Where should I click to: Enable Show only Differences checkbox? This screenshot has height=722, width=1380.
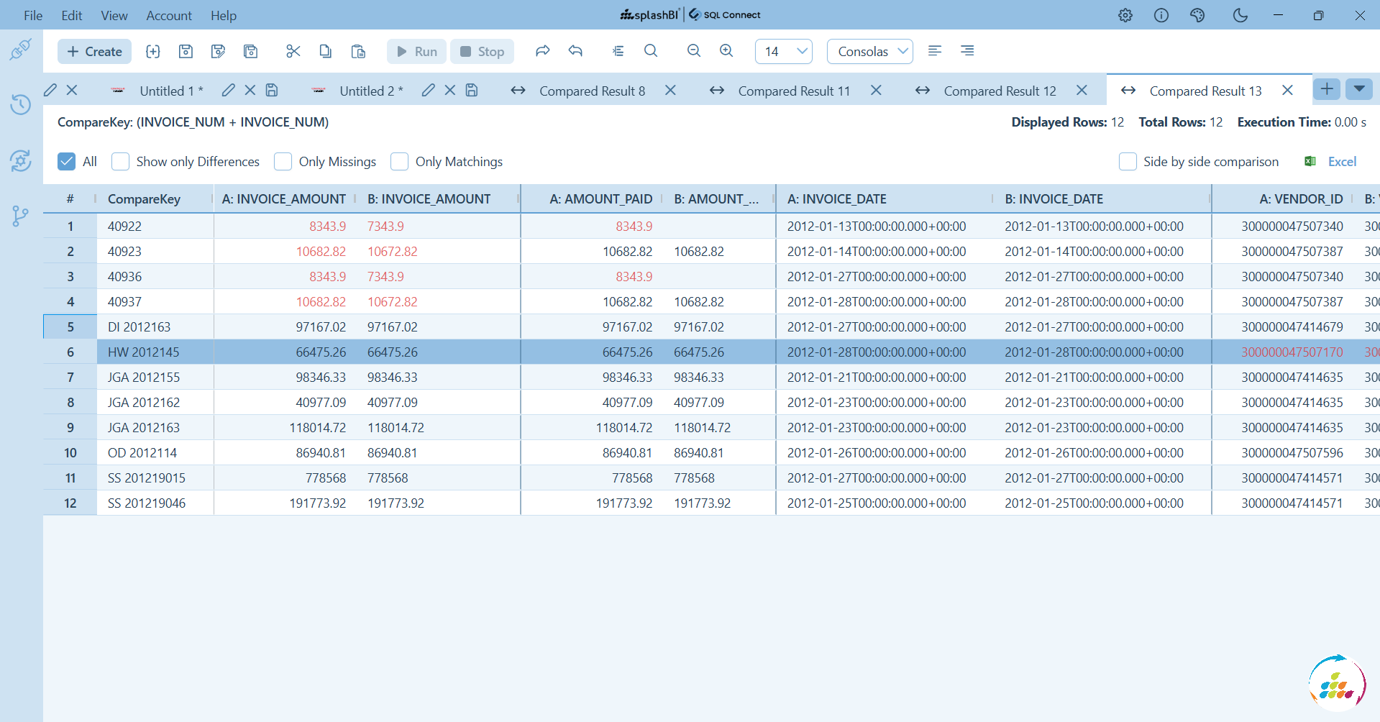pos(120,161)
